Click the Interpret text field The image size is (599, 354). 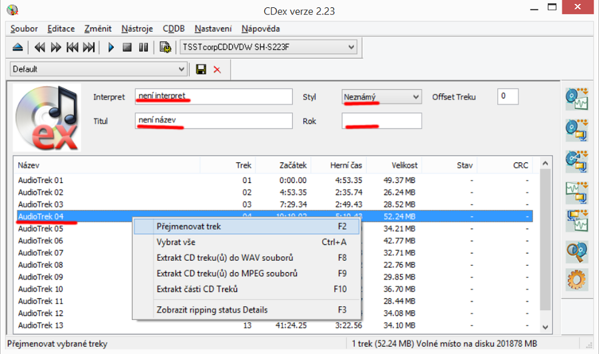tap(213, 97)
